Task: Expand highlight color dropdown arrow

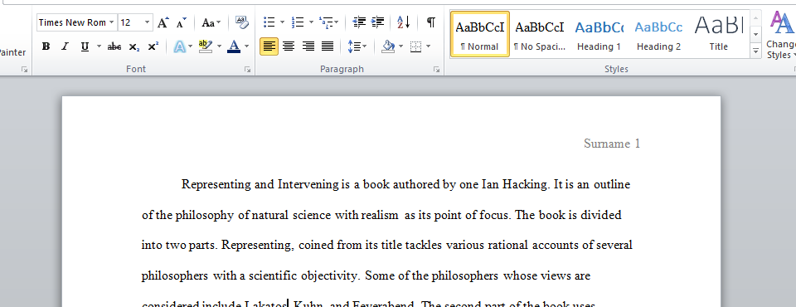Action: click(219, 46)
